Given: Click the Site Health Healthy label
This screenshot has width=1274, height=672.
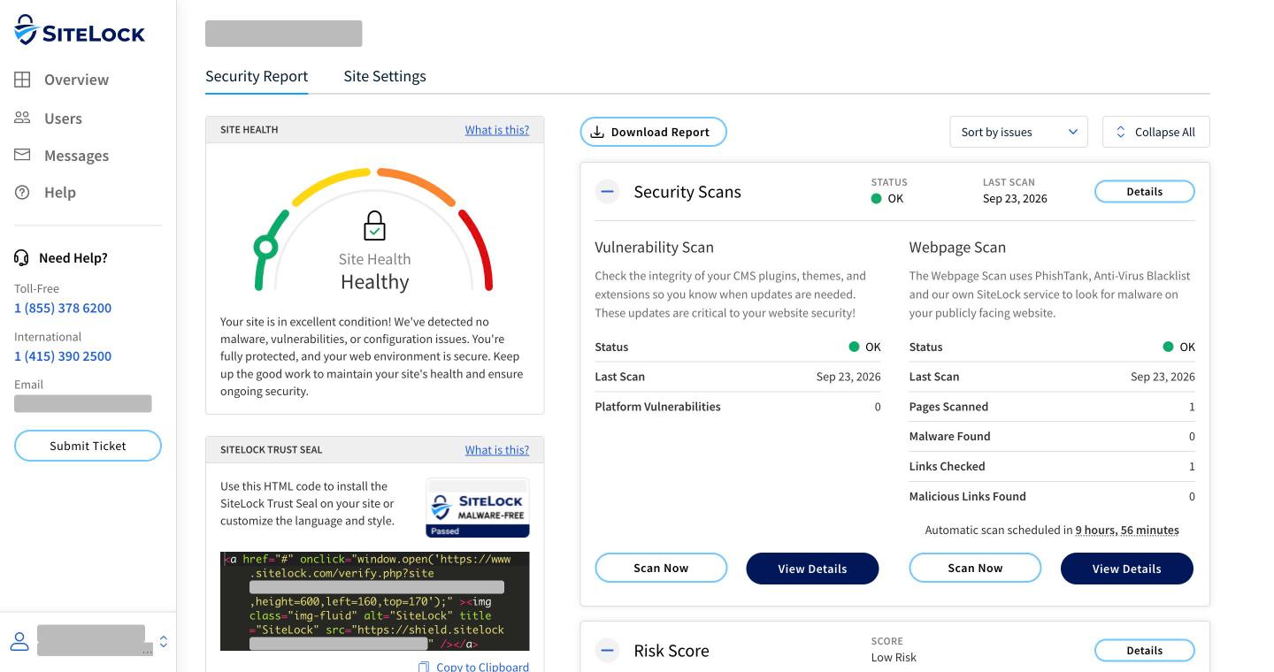Looking at the screenshot, I should coord(375,282).
